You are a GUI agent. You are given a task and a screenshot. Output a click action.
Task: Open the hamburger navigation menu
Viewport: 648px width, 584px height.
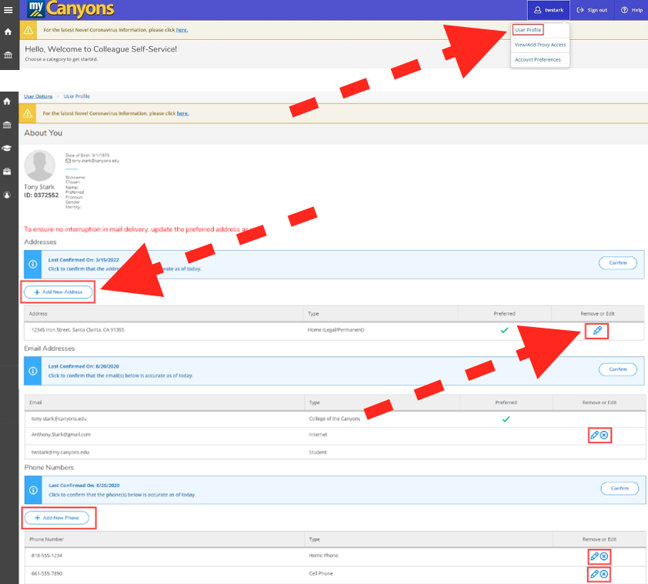(x=8, y=10)
